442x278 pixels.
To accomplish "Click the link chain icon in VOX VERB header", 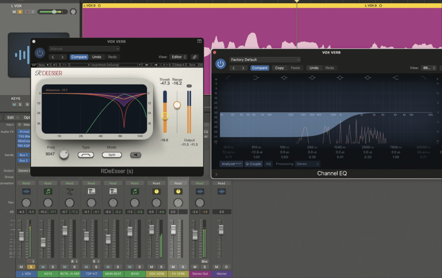I will point(194,57).
